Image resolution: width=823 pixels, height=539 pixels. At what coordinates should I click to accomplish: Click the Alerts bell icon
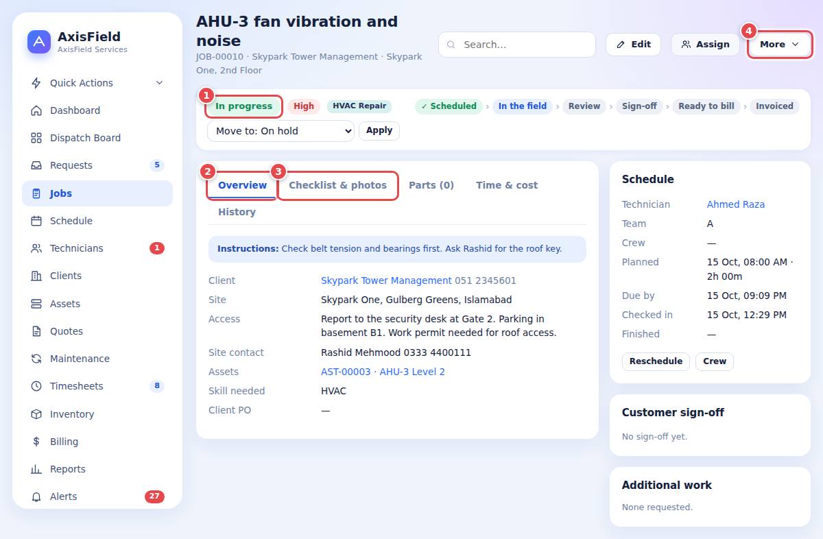click(36, 496)
